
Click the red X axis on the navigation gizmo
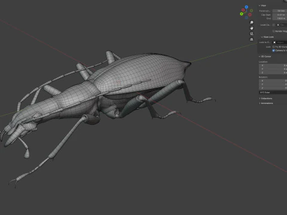tap(243, 10)
